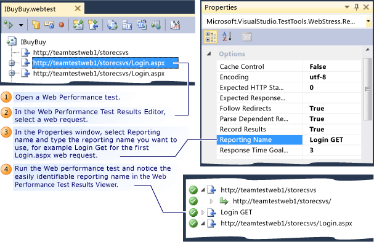Screen dimensions: 374x242
Task: Select the IBuyBuy root node
Action: (33, 42)
